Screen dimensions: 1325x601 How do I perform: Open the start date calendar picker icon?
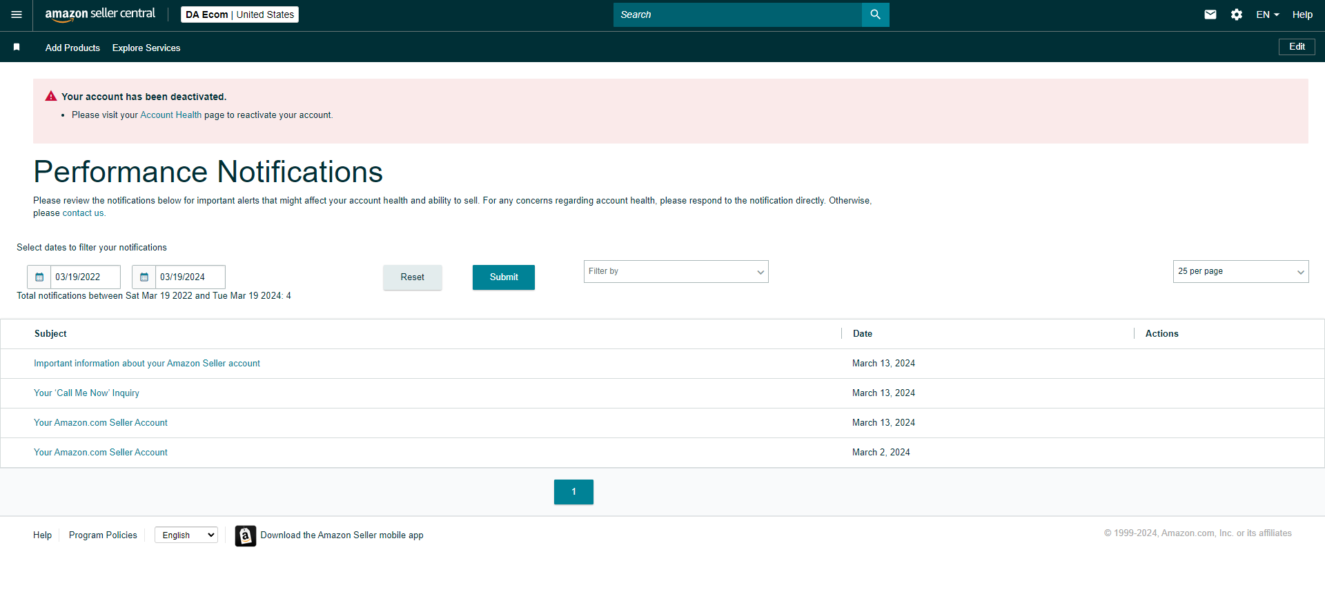click(x=39, y=277)
